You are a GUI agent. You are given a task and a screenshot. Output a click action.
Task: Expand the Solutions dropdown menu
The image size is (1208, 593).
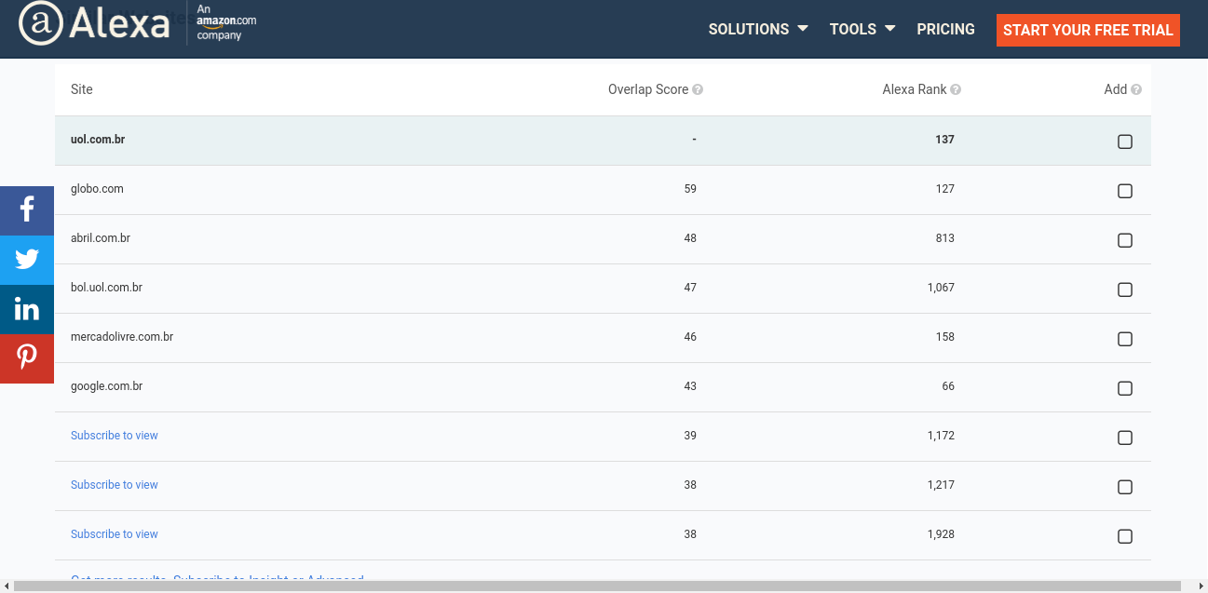point(758,29)
